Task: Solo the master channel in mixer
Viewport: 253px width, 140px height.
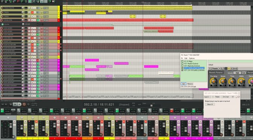Action: tap(14, 125)
